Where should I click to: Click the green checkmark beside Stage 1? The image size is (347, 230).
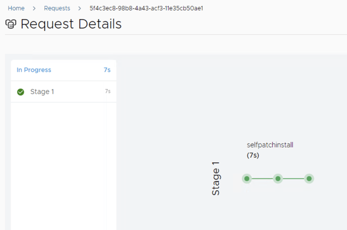21,92
